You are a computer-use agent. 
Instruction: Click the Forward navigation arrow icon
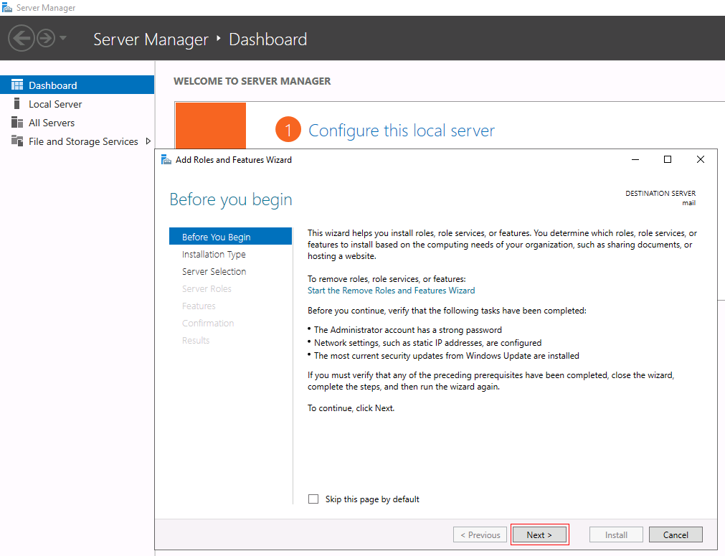(46, 38)
